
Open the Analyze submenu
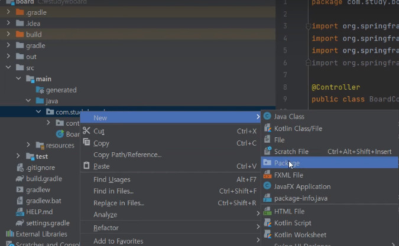tap(170, 215)
